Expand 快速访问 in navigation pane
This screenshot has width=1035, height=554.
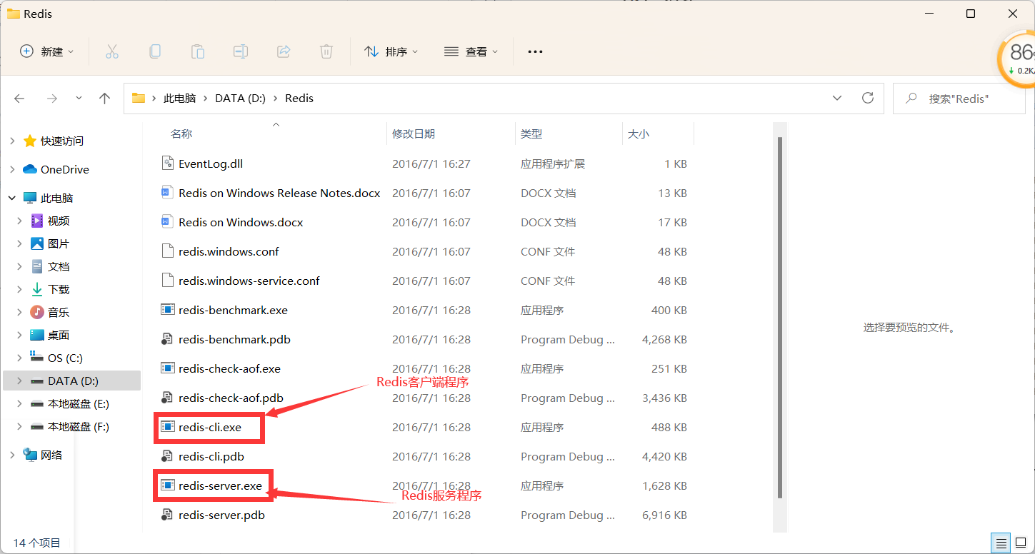11,141
